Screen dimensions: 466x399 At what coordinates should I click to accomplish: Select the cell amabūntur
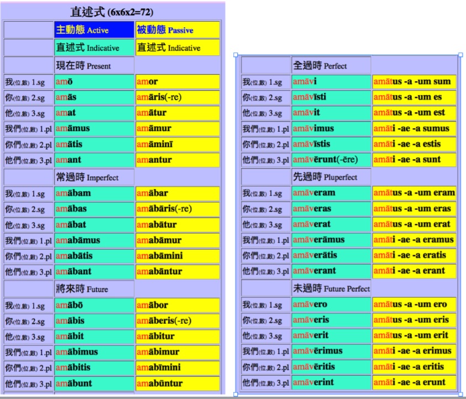pyautogui.click(x=177, y=384)
